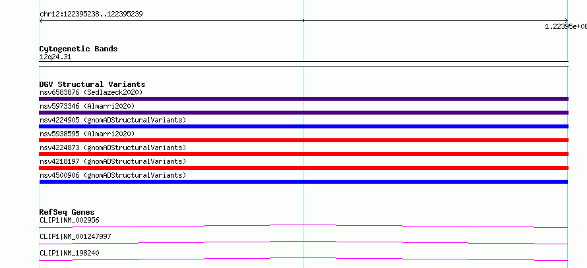The image size is (587, 268).
Task: Click the blue bar under nsv4500906
Action: tap(303, 182)
